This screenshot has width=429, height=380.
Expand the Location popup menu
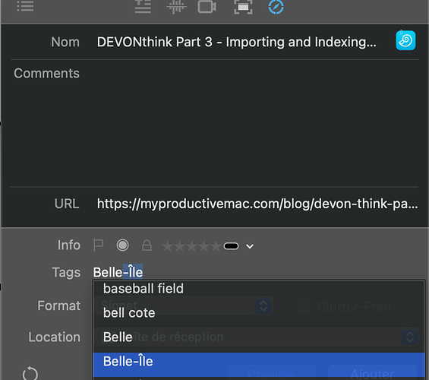click(409, 337)
